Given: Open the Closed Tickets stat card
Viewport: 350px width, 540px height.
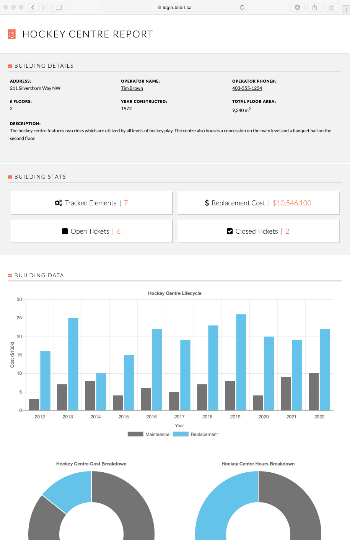Looking at the screenshot, I should (259, 231).
